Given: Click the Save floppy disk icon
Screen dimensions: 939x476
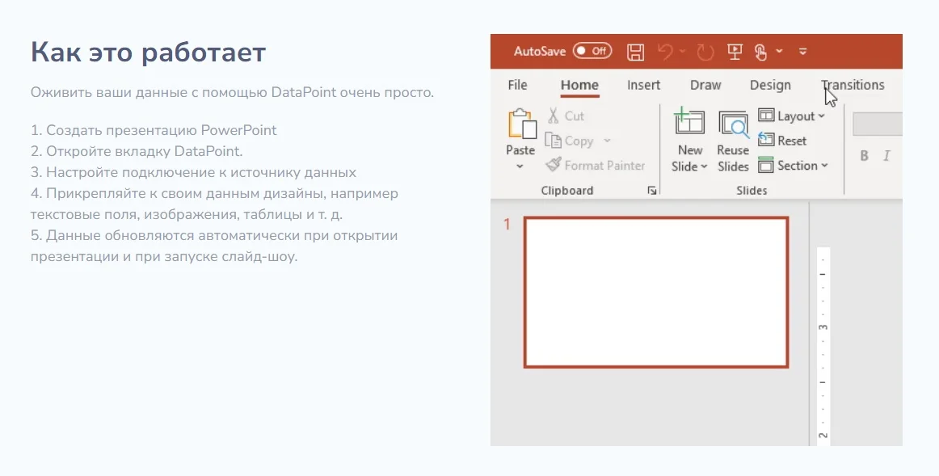Looking at the screenshot, I should tap(635, 52).
